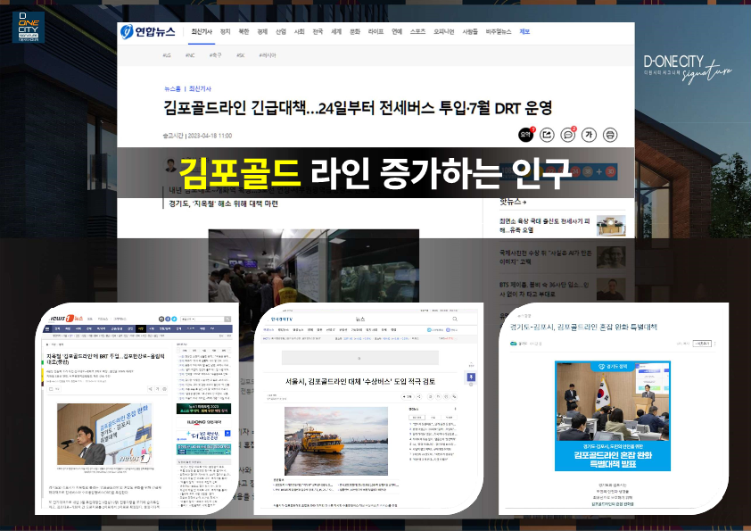Click the share article icon

(x=547, y=135)
